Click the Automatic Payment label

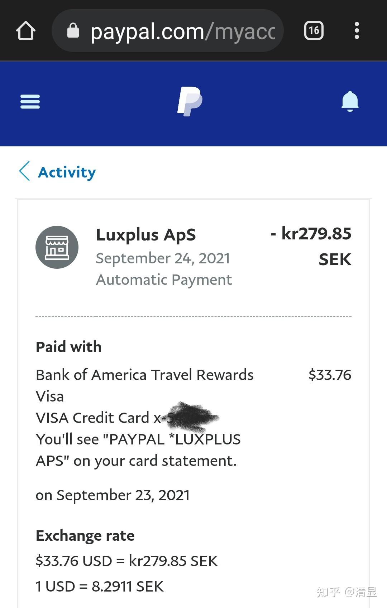click(164, 280)
